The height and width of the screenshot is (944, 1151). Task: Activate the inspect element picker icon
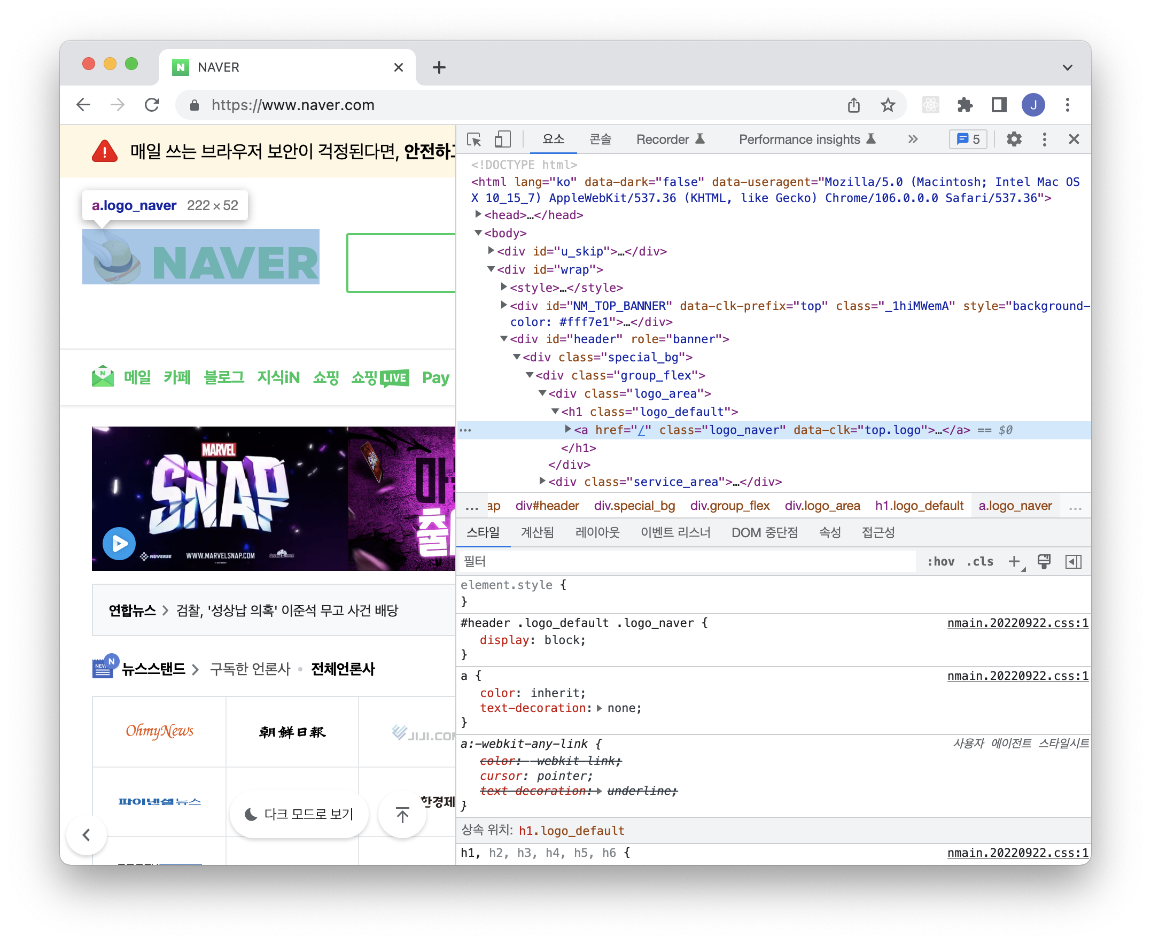coord(474,140)
